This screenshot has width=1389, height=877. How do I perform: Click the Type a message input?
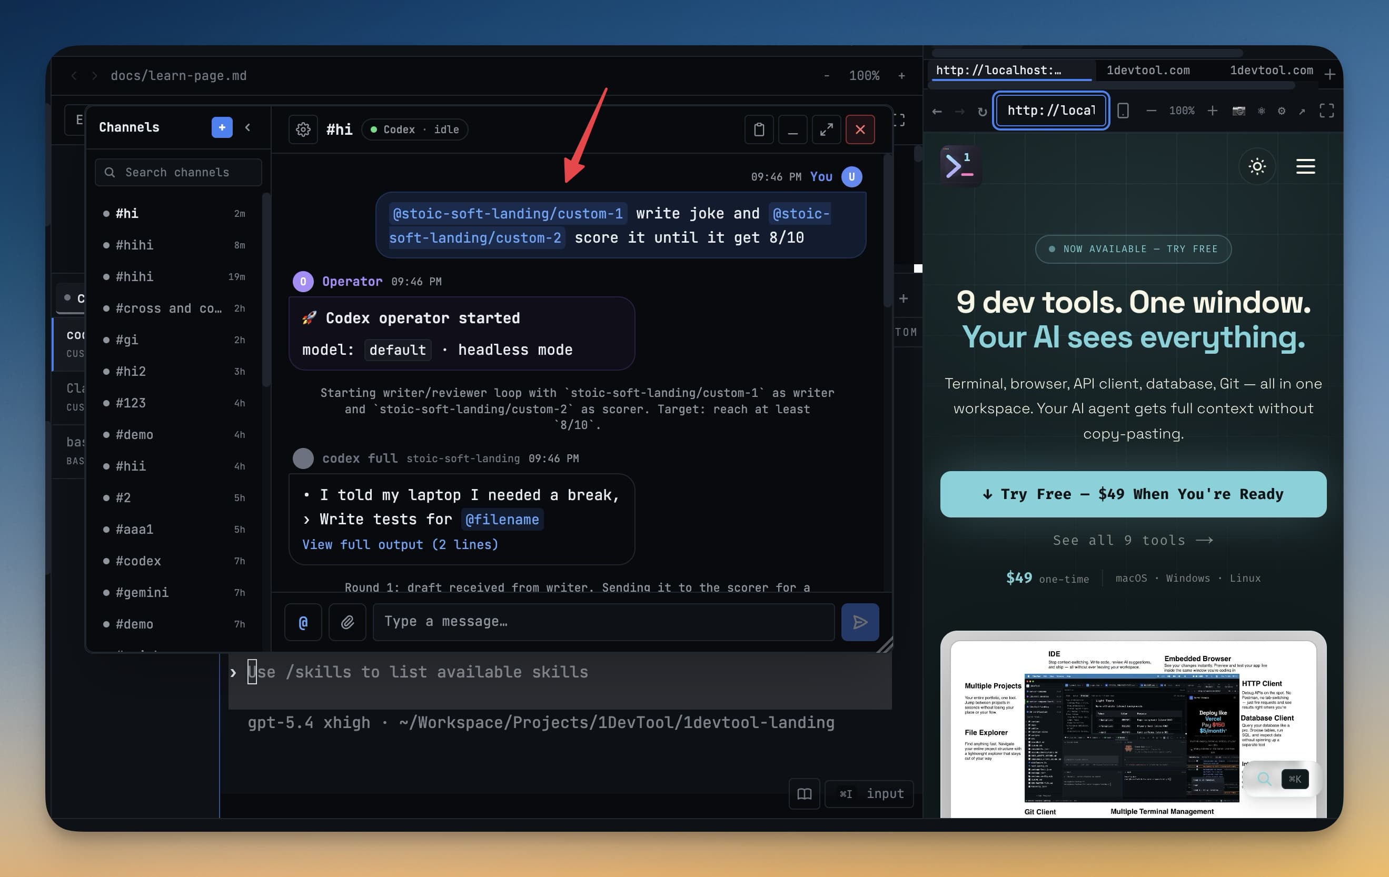click(x=603, y=622)
